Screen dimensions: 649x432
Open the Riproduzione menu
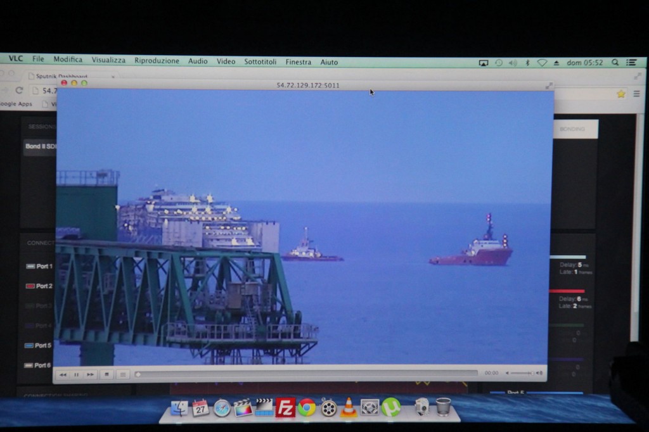pyautogui.click(x=157, y=61)
